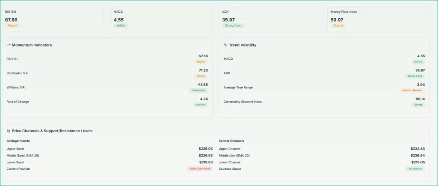Click the Overbought badge under Williams %R

click(x=198, y=90)
